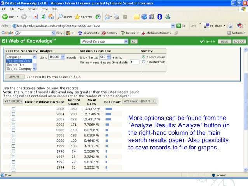Go back with the Back arrow icon
The width and height of the screenshot is (248, 186).
click(5, 17)
